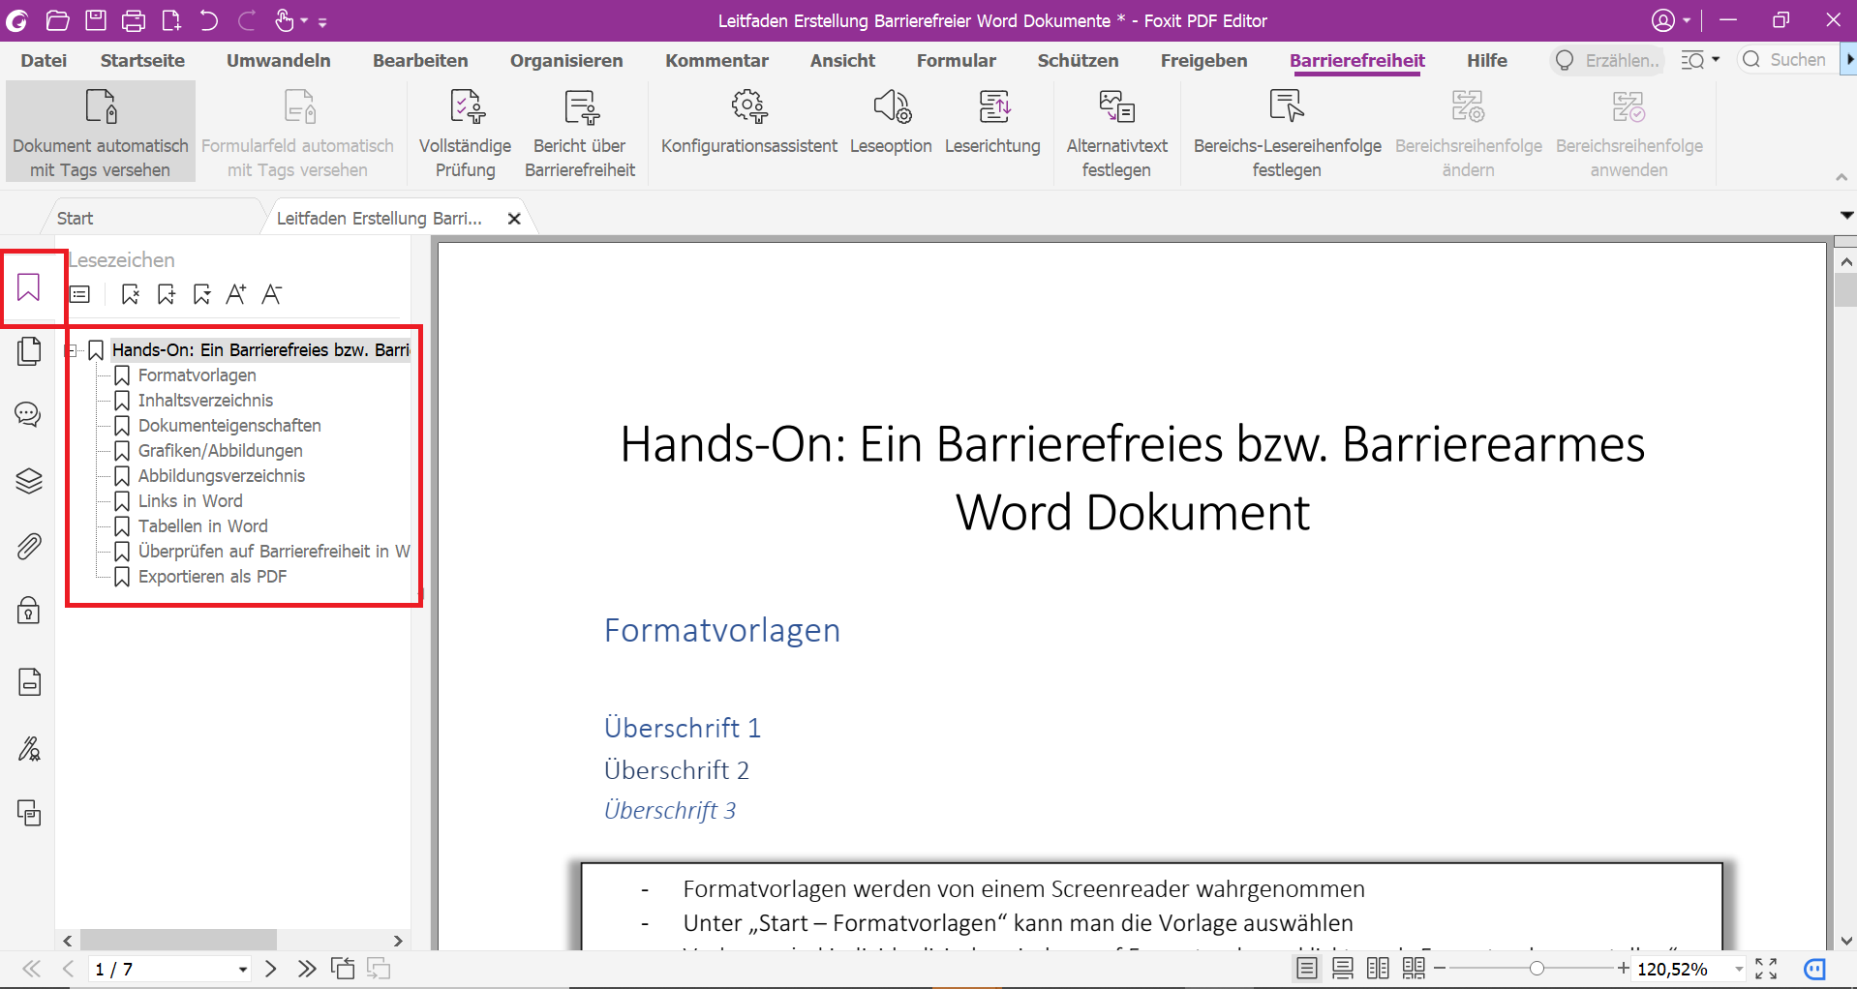Screen dimensions: 1857x989
Task: Switch to the Barrierefreiheit ribbon tab
Action: pyautogui.click(x=1357, y=60)
